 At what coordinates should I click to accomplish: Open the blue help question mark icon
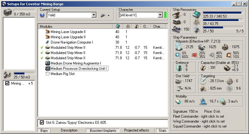(x=42, y=15)
